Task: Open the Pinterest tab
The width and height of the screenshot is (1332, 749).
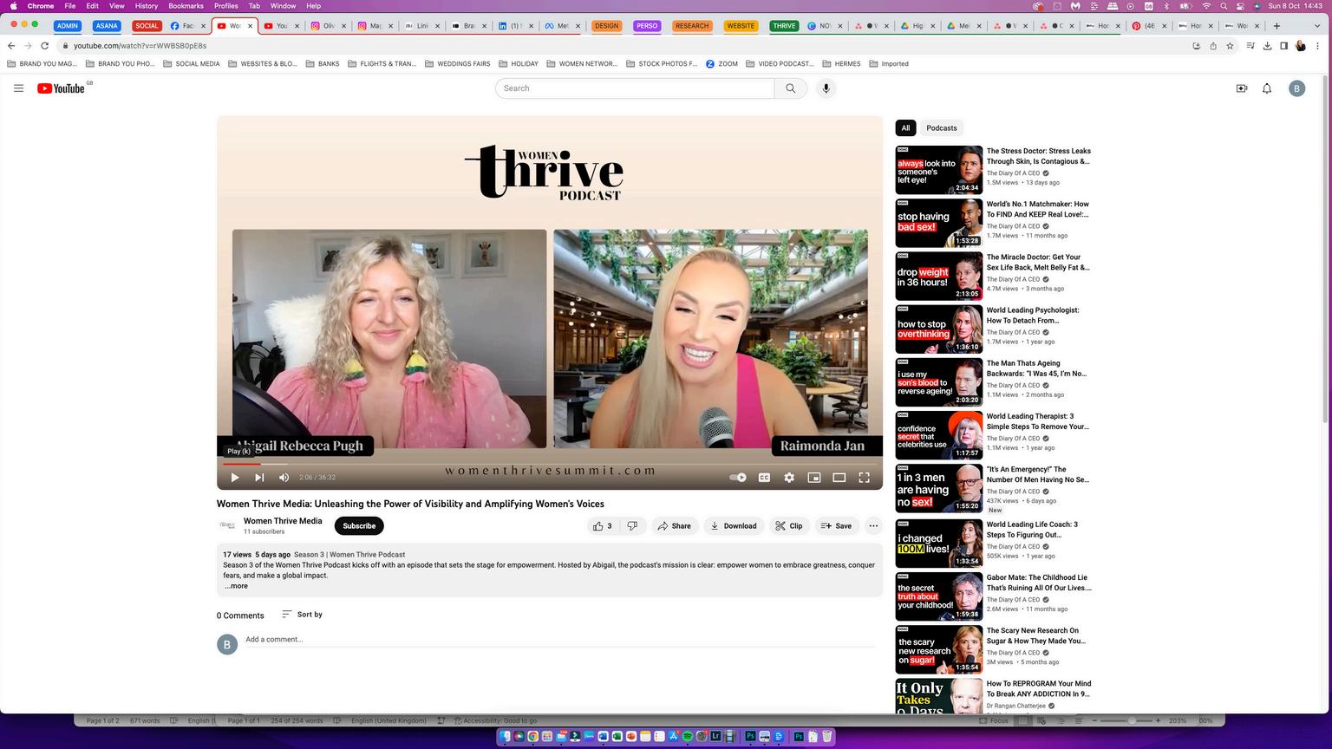Action: coord(1147,26)
